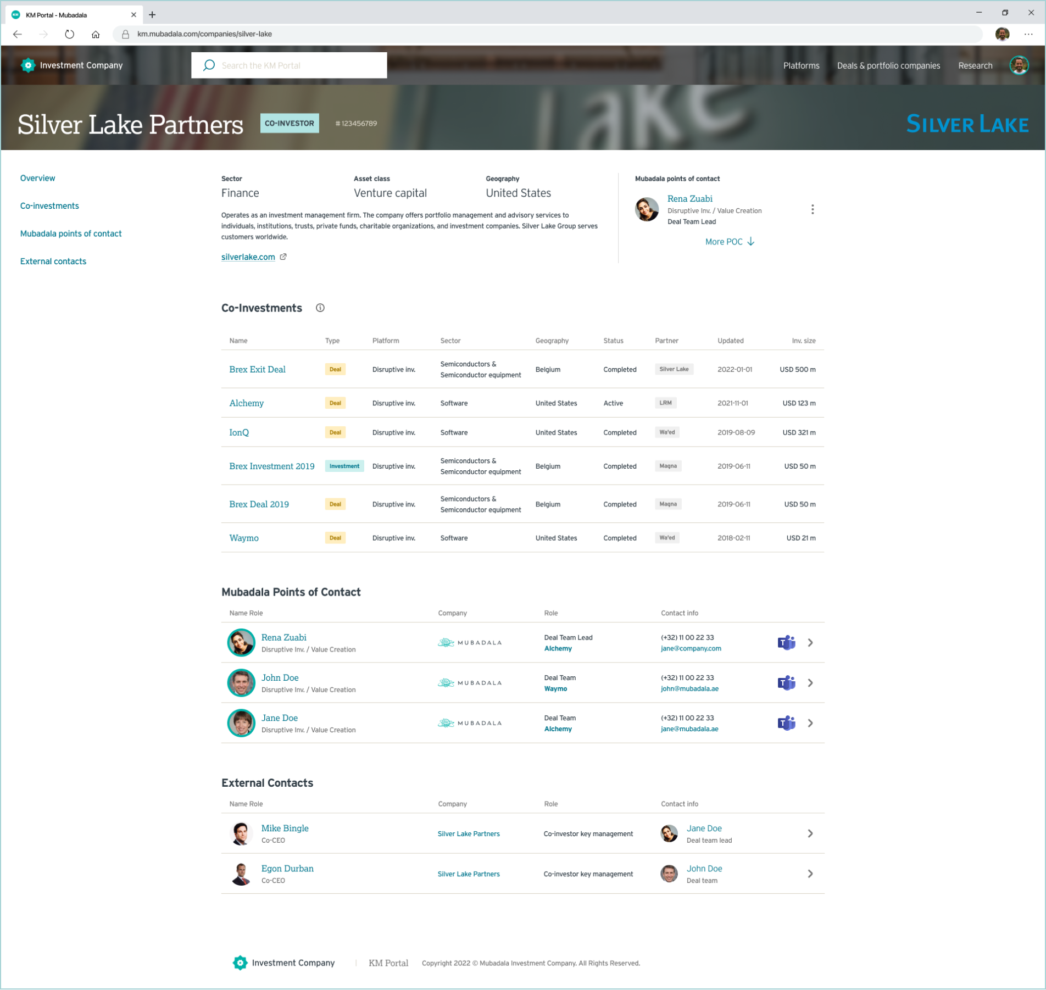
Task: Expand Mike Bingle contact row chevron
Action: [810, 833]
